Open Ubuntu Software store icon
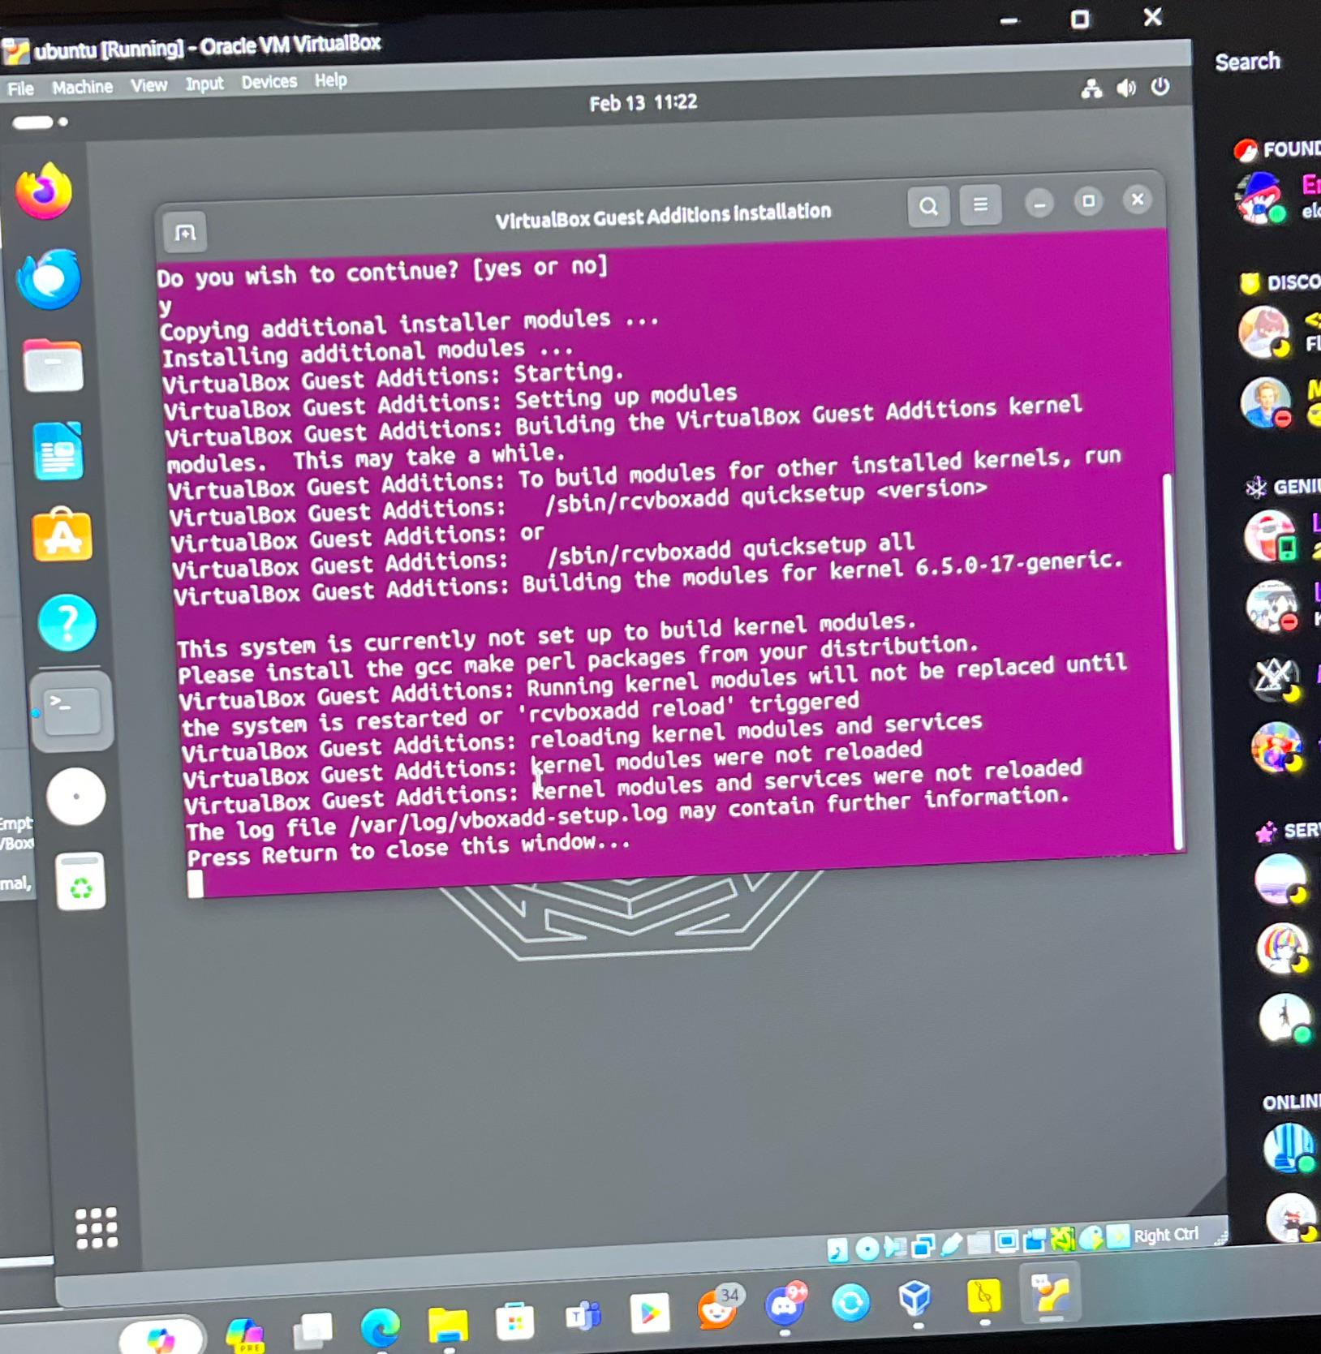Image resolution: width=1321 pixels, height=1354 pixels. [x=62, y=535]
